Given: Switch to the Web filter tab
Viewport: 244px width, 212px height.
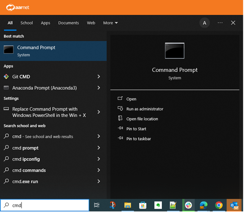Looking at the screenshot, I should [91, 23].
